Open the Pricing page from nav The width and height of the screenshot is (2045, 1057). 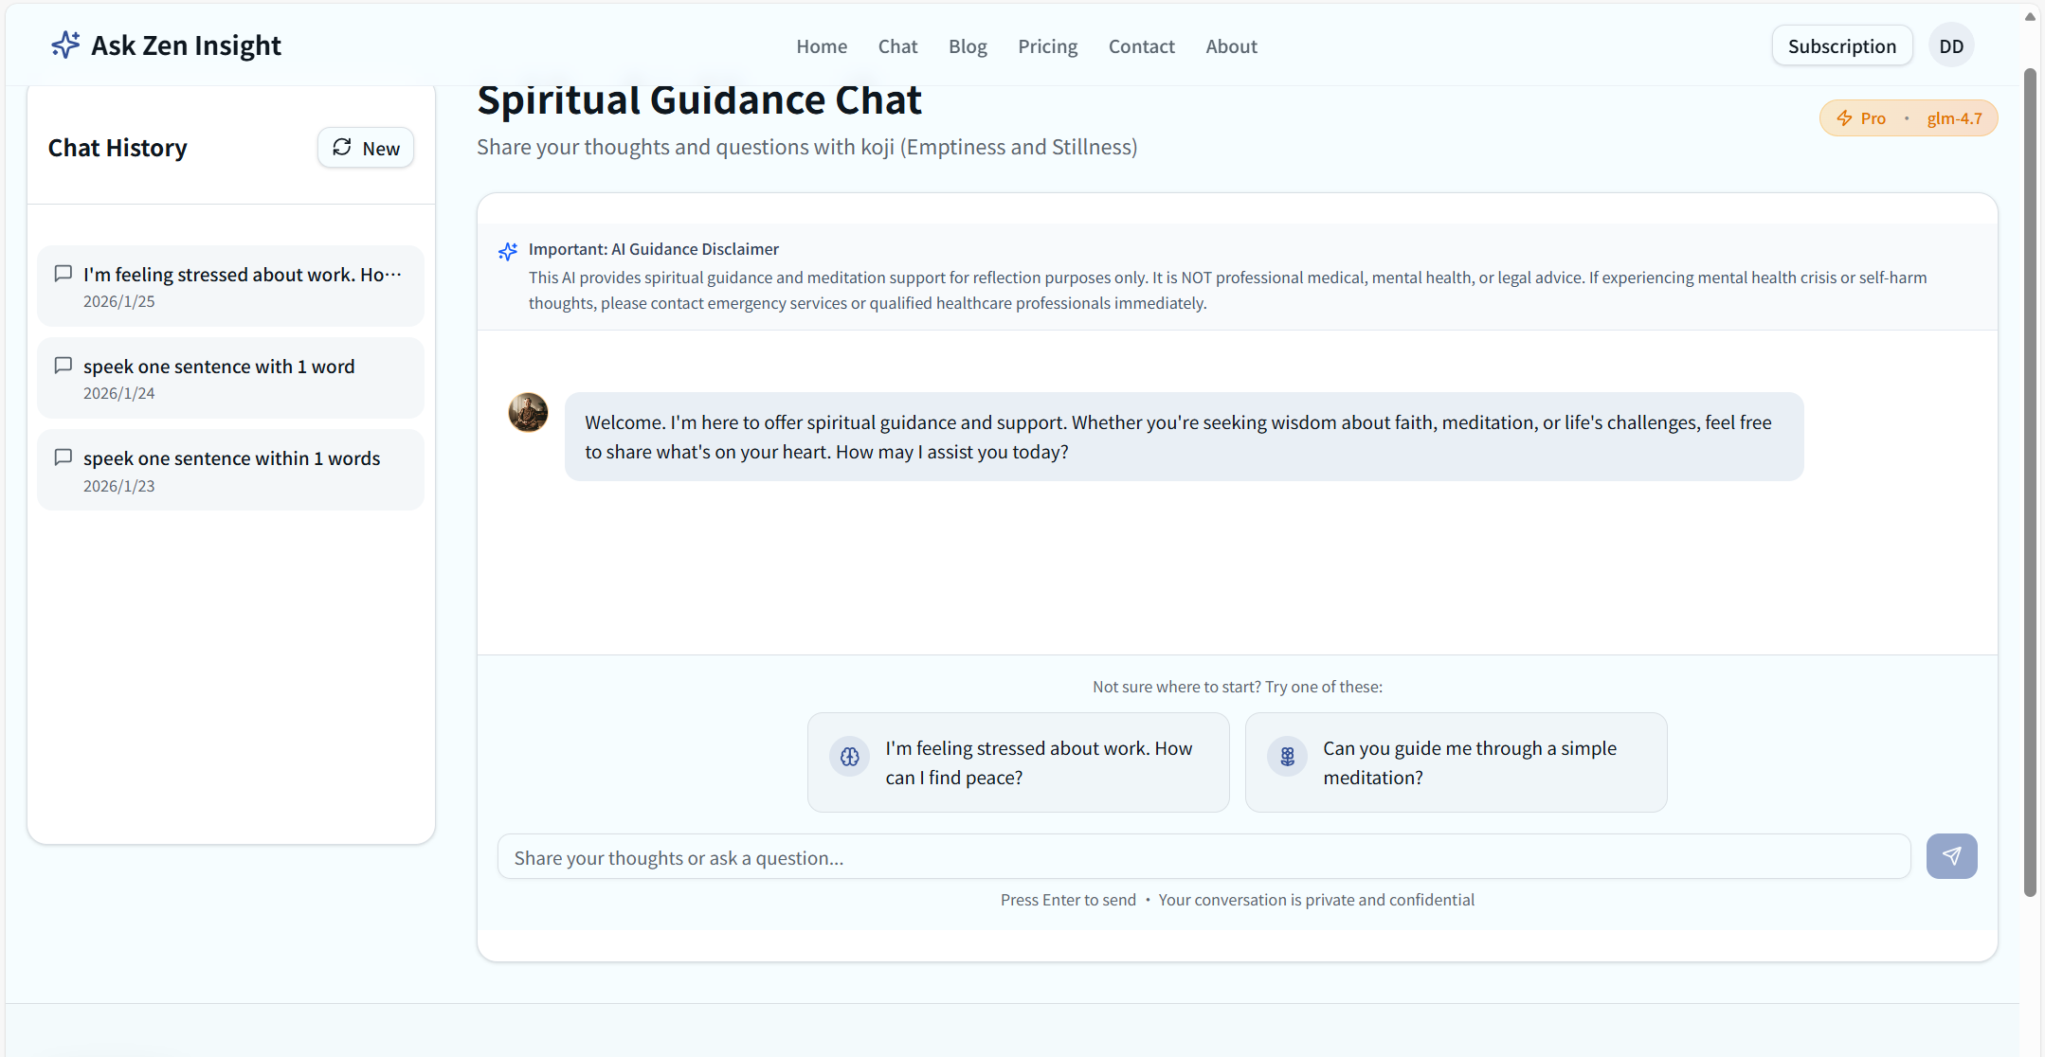tap(1047, 46)
